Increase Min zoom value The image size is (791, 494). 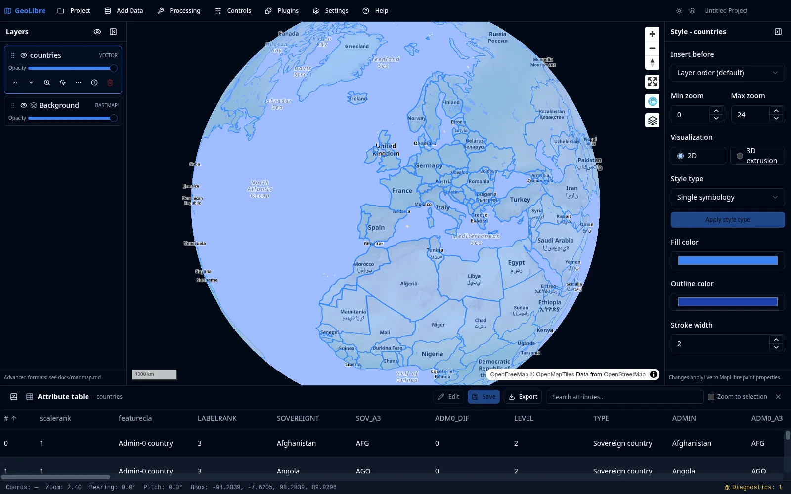click(716, 111)
